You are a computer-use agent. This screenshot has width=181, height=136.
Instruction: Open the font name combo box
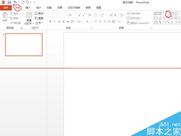(x=58, y=15)
